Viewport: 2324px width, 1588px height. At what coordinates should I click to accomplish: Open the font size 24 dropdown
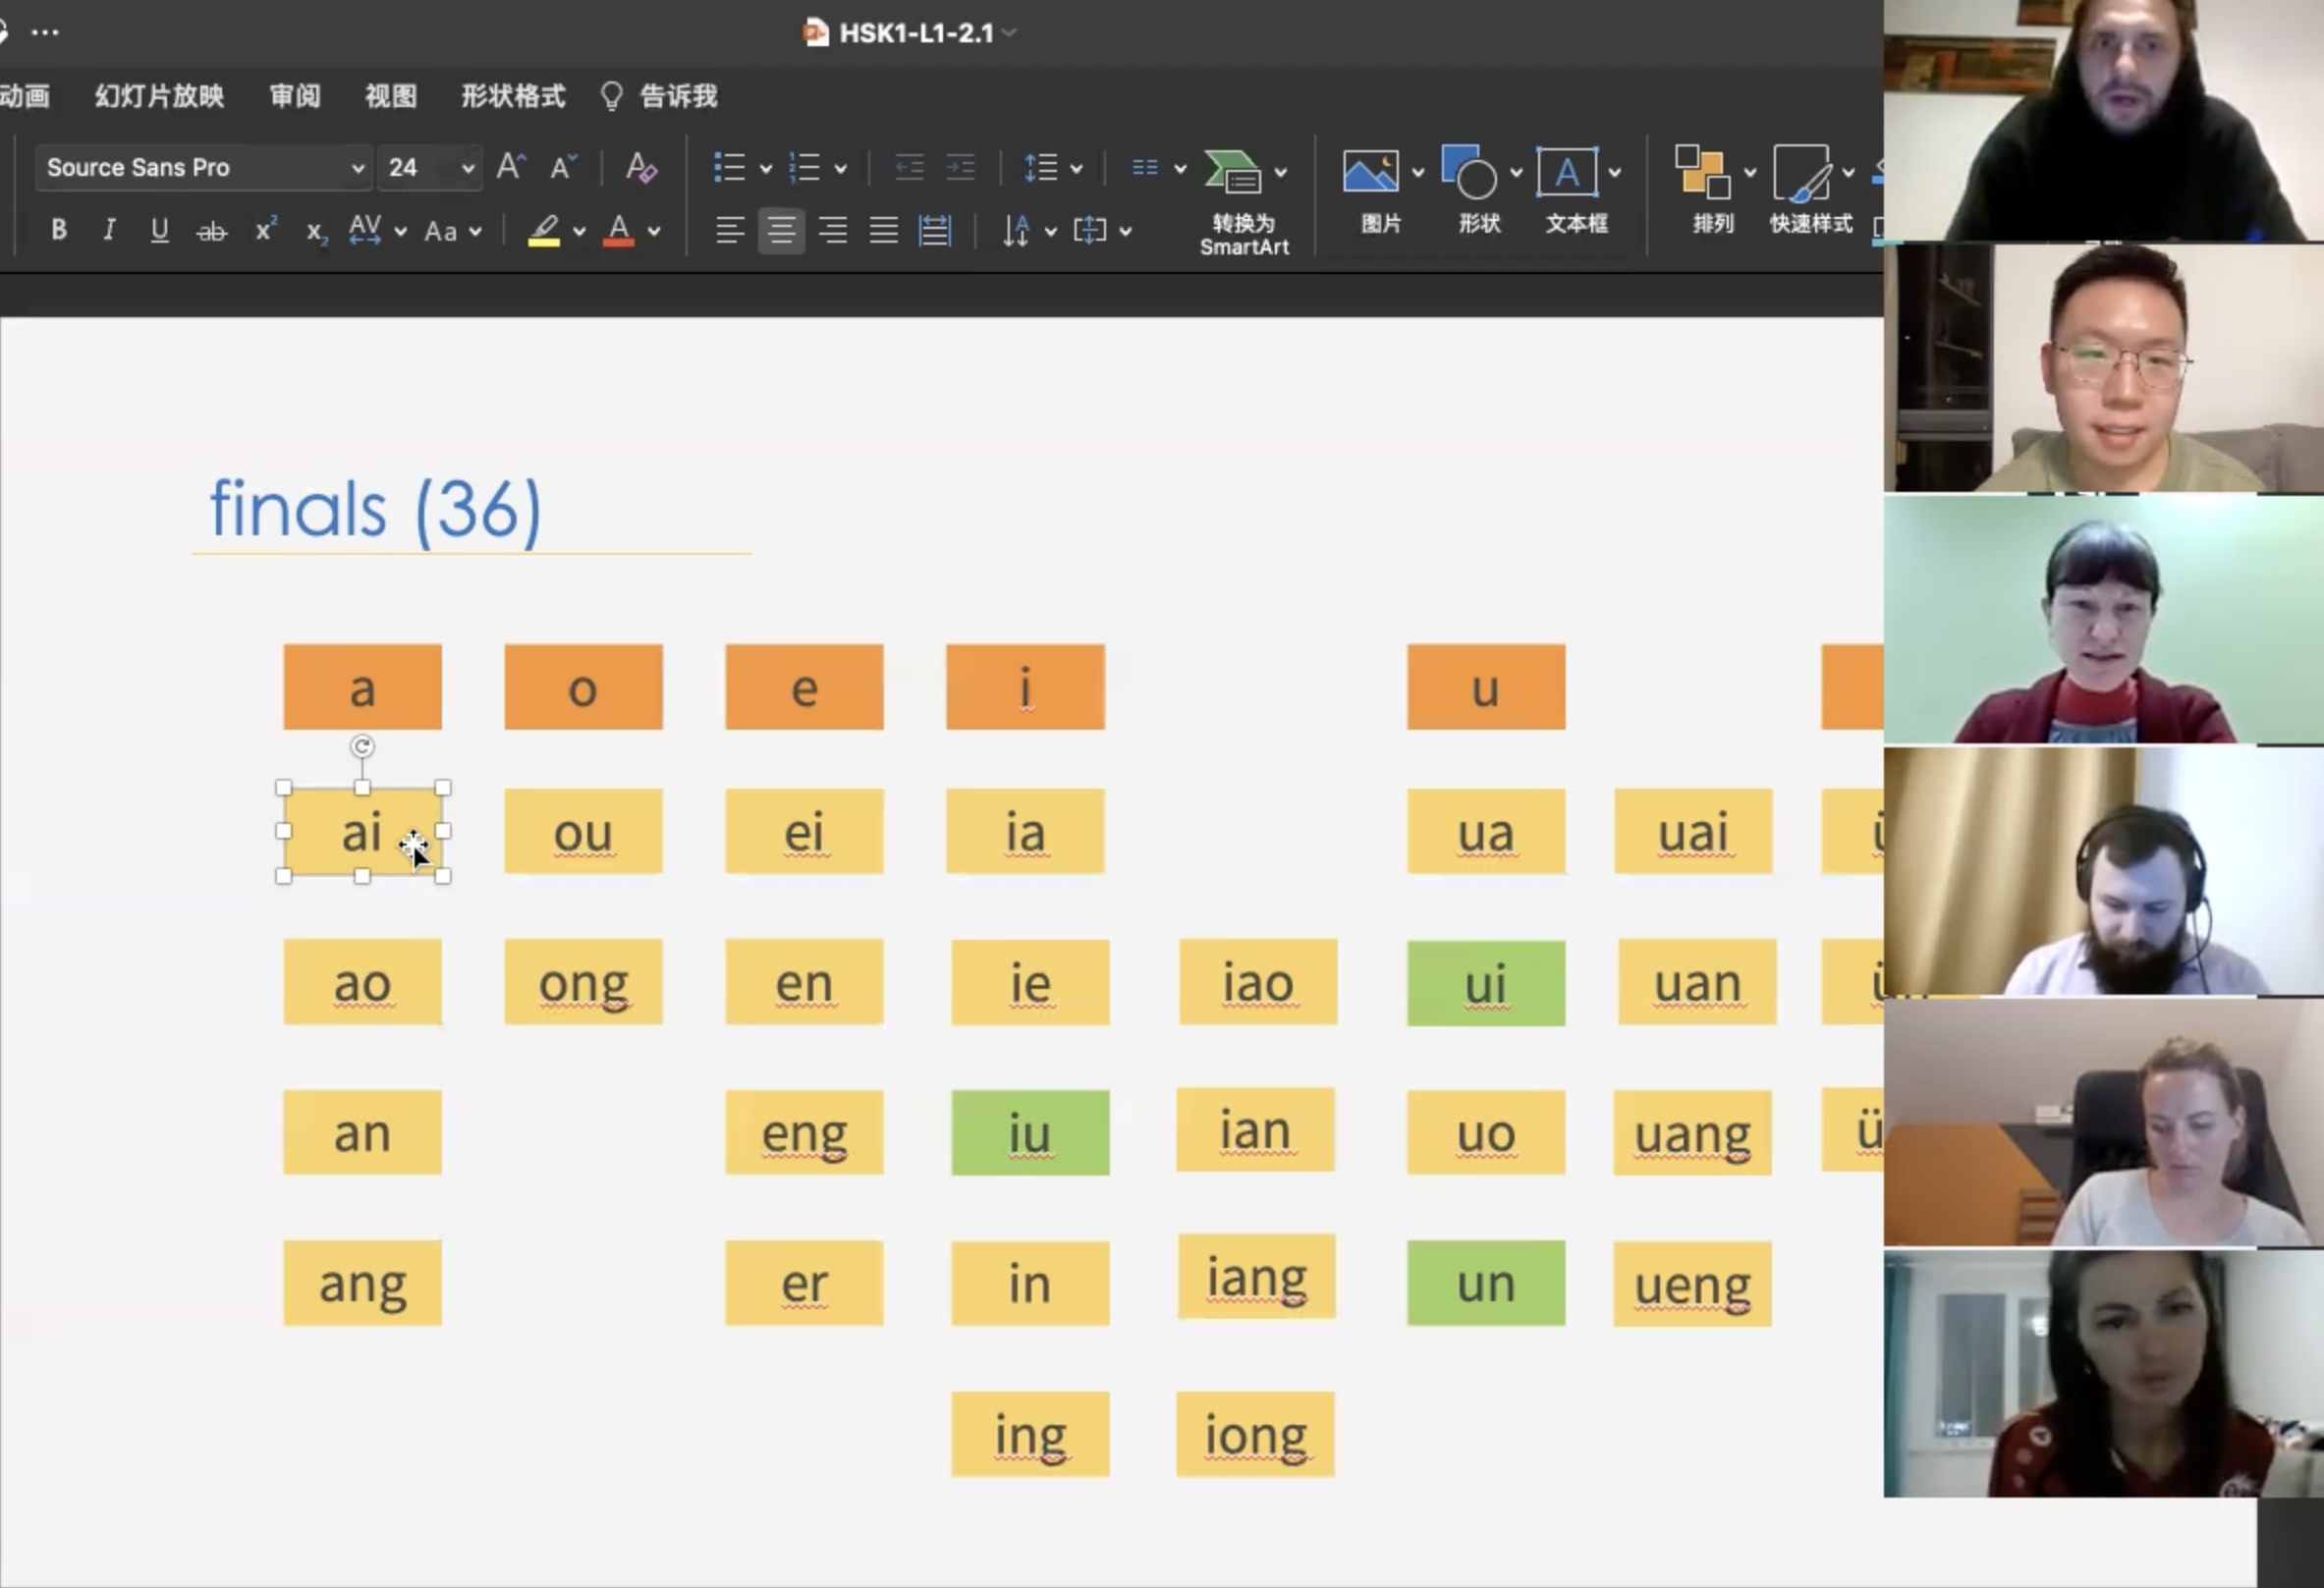(x=467, y=168)
